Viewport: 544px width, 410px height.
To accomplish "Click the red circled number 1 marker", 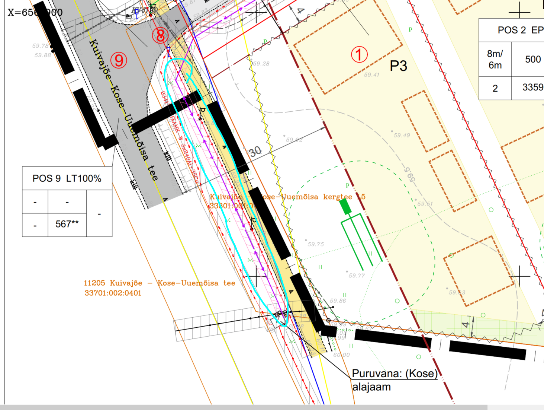I will [359, 55].
